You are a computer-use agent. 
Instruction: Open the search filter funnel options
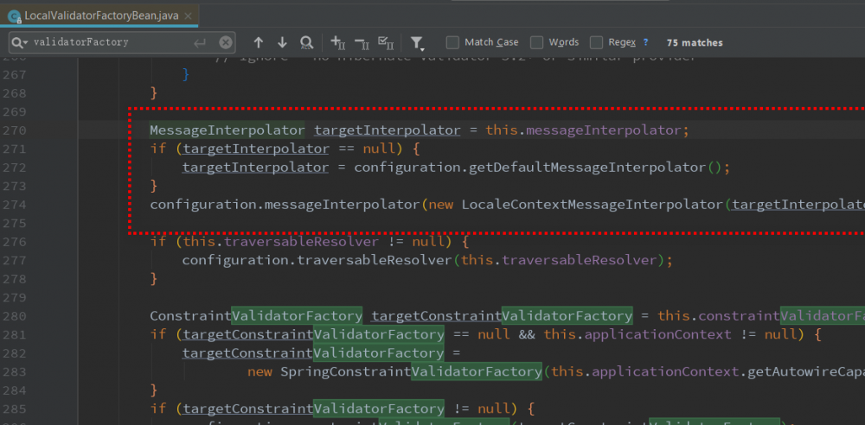click(416, 42)
